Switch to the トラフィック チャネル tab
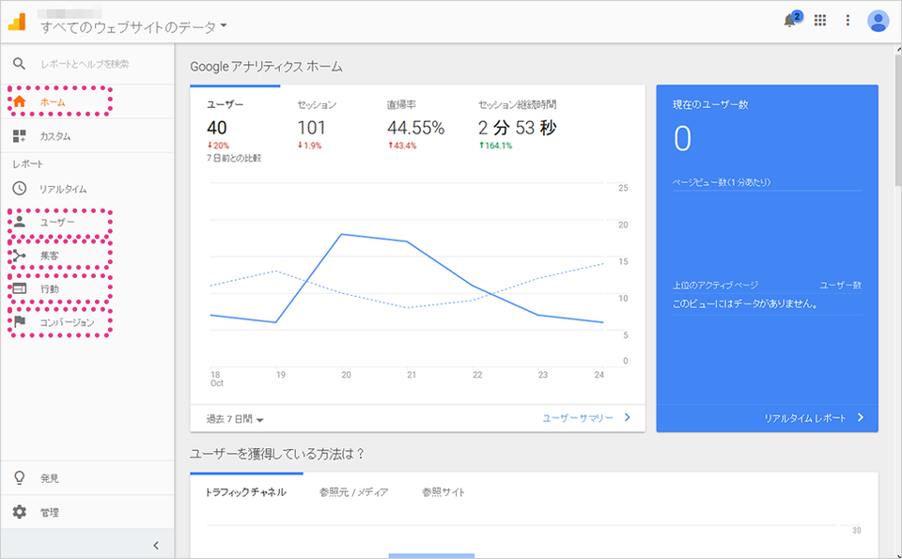 pyautogui.click(x=245, y=492)
